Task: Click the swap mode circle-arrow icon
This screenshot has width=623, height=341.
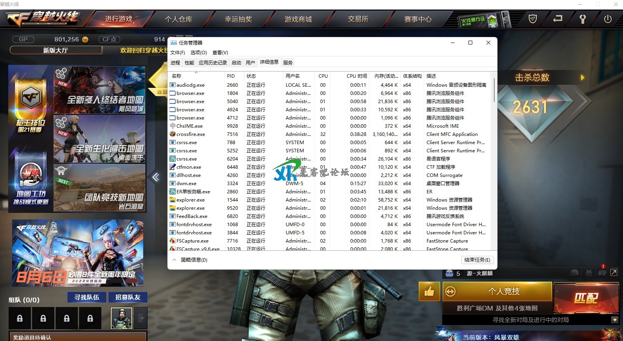Action: 451,291
